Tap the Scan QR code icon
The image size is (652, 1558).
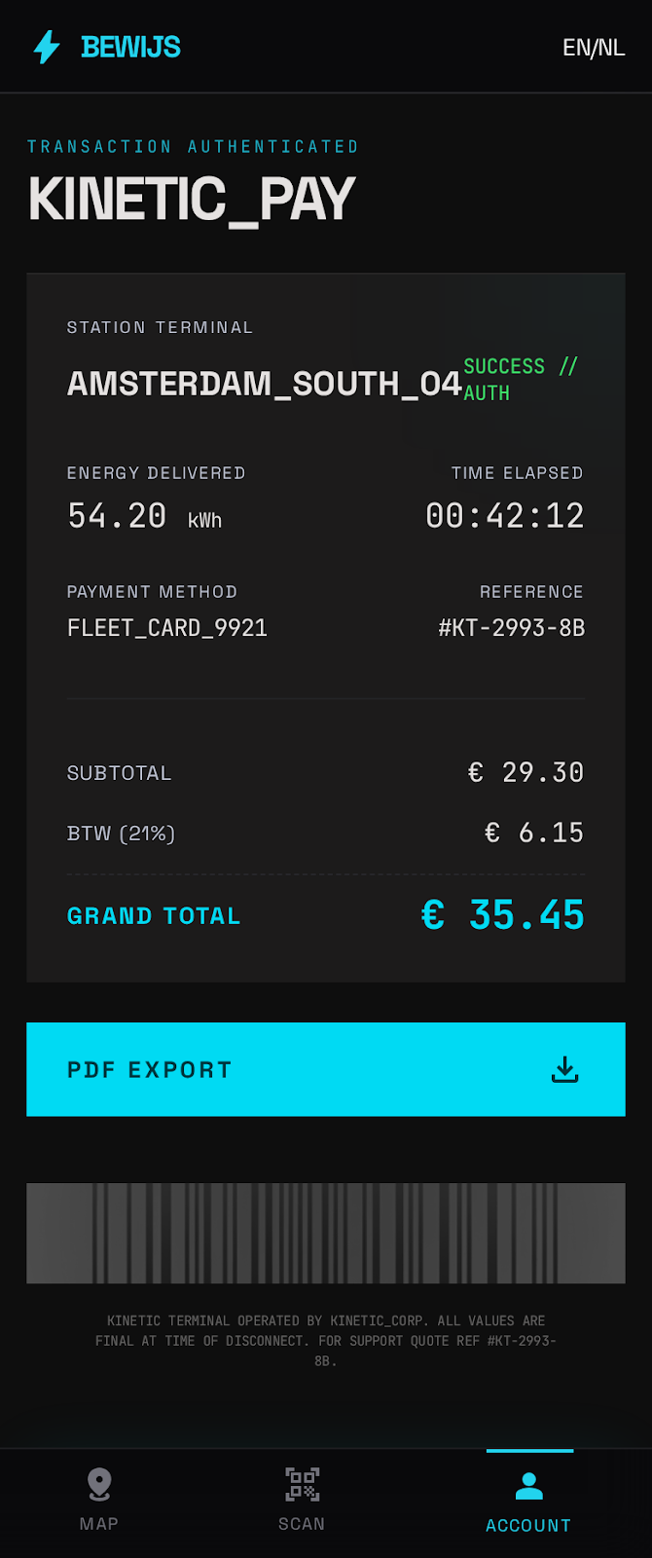click(302, 1484)
